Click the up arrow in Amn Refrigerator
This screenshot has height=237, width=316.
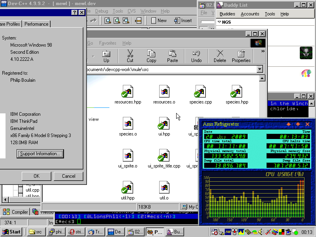click(288, 124)
